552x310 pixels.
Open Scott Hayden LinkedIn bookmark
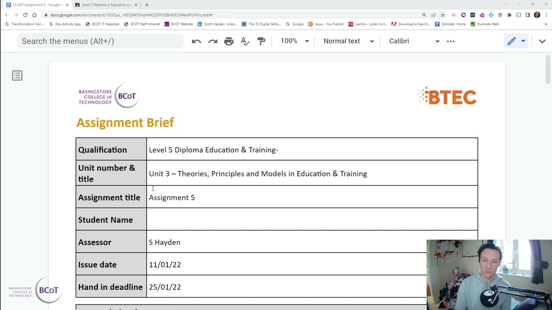click(x=218, y=24)
